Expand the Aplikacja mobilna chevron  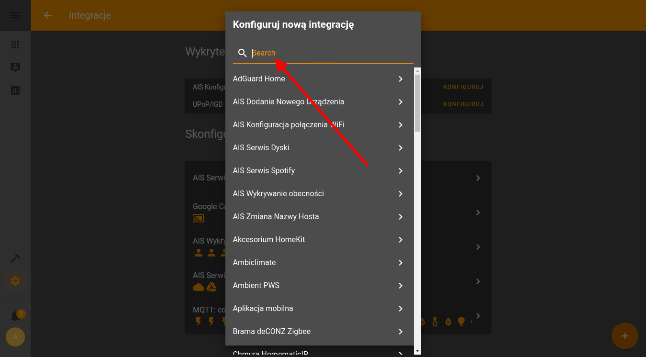pyautogui.click(x=401, y=309)
